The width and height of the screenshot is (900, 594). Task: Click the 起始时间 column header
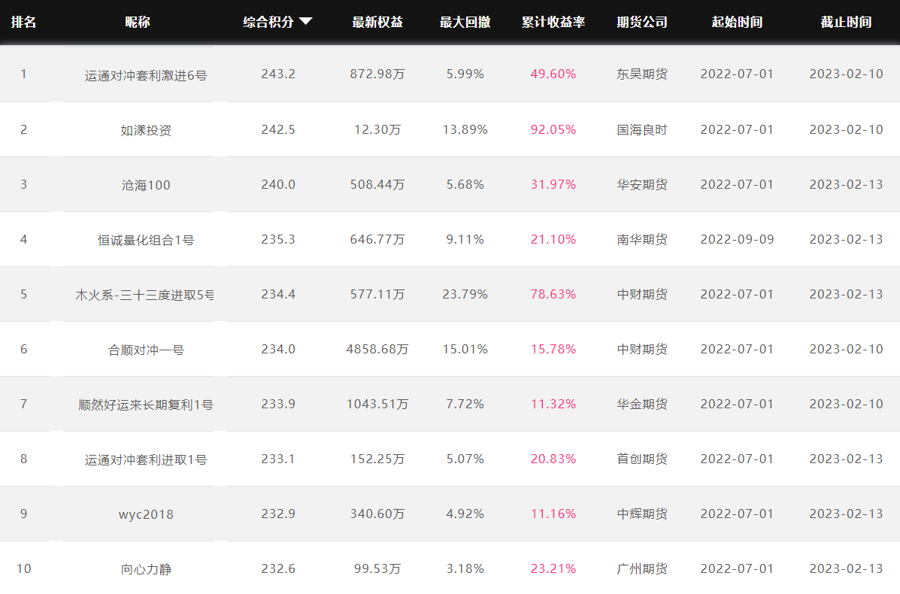737,22
